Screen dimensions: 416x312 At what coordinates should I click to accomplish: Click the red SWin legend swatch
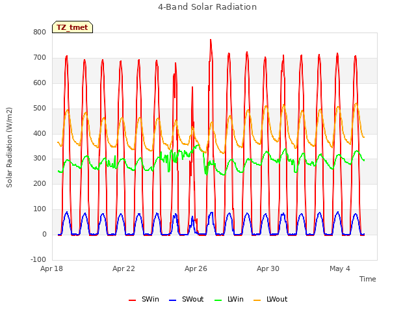(x=132, y=300)
